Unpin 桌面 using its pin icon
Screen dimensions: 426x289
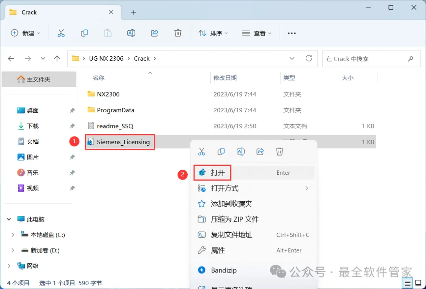(x=72, y=110)
